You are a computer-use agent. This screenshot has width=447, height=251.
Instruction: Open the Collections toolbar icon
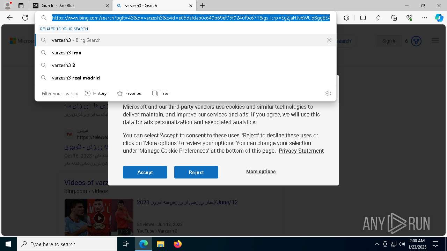pos(394,18)
